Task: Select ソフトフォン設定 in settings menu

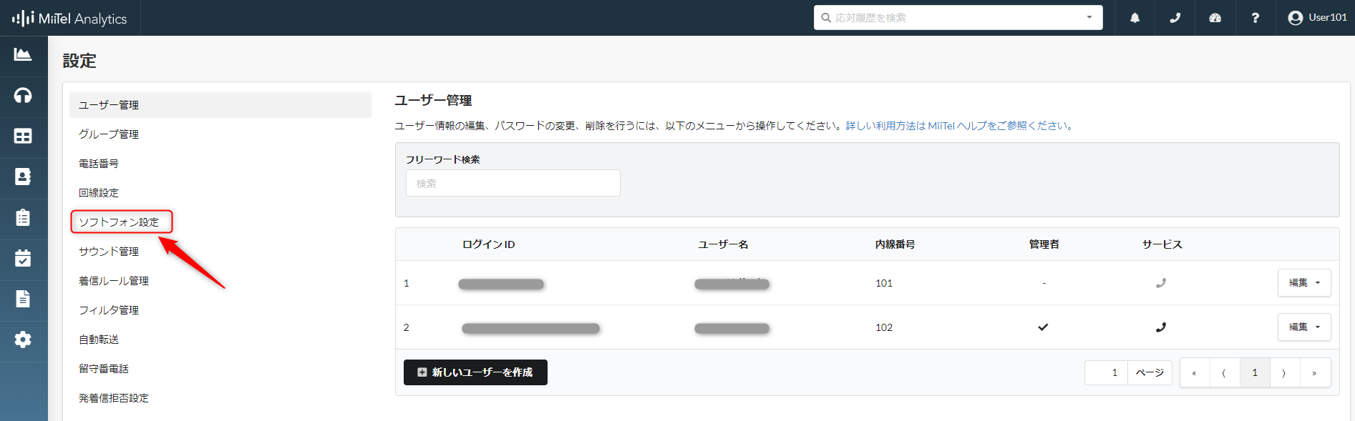Action: point(120,222)
